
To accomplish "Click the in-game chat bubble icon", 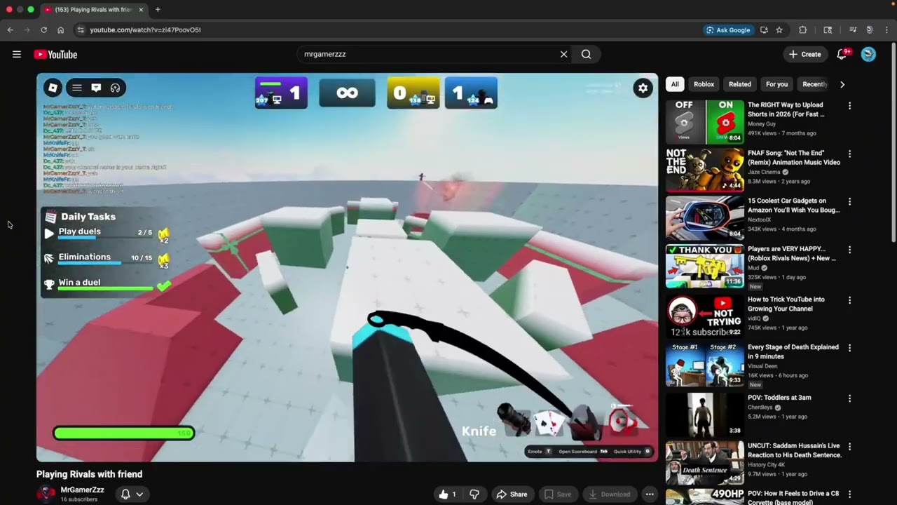I will tap(96, 88).
